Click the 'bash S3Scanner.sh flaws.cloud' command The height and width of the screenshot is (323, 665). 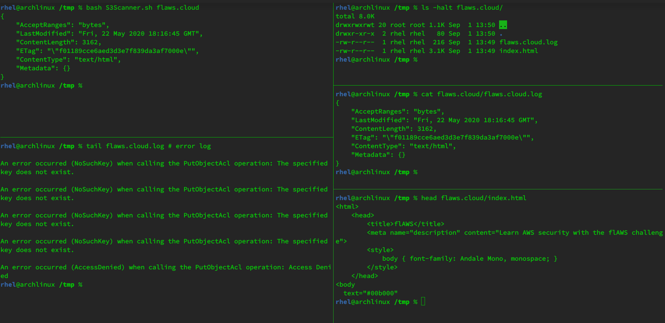pos(143,8)
